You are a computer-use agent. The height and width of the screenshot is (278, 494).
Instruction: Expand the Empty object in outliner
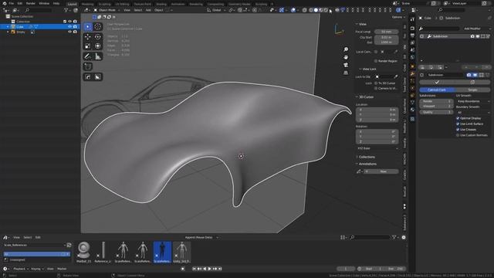[x=8, y=32]
